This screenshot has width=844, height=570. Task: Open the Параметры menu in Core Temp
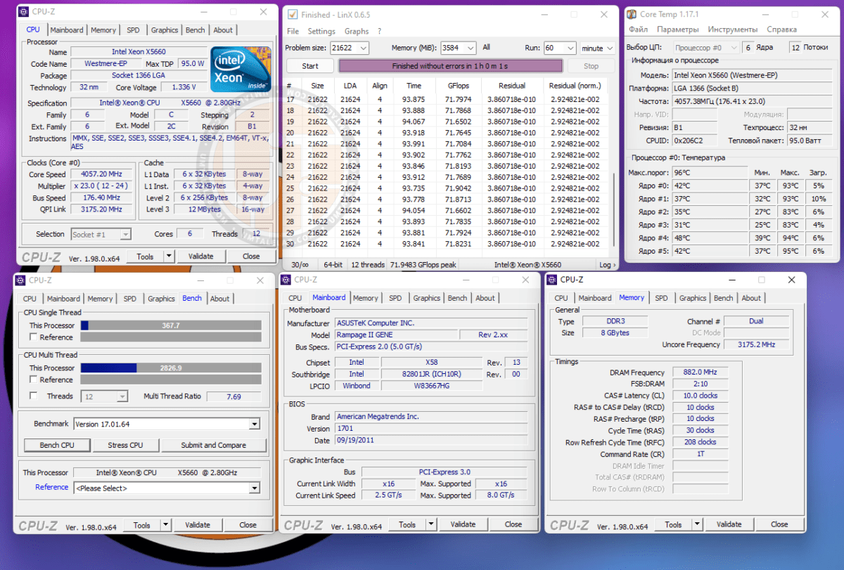coord(678,30)
